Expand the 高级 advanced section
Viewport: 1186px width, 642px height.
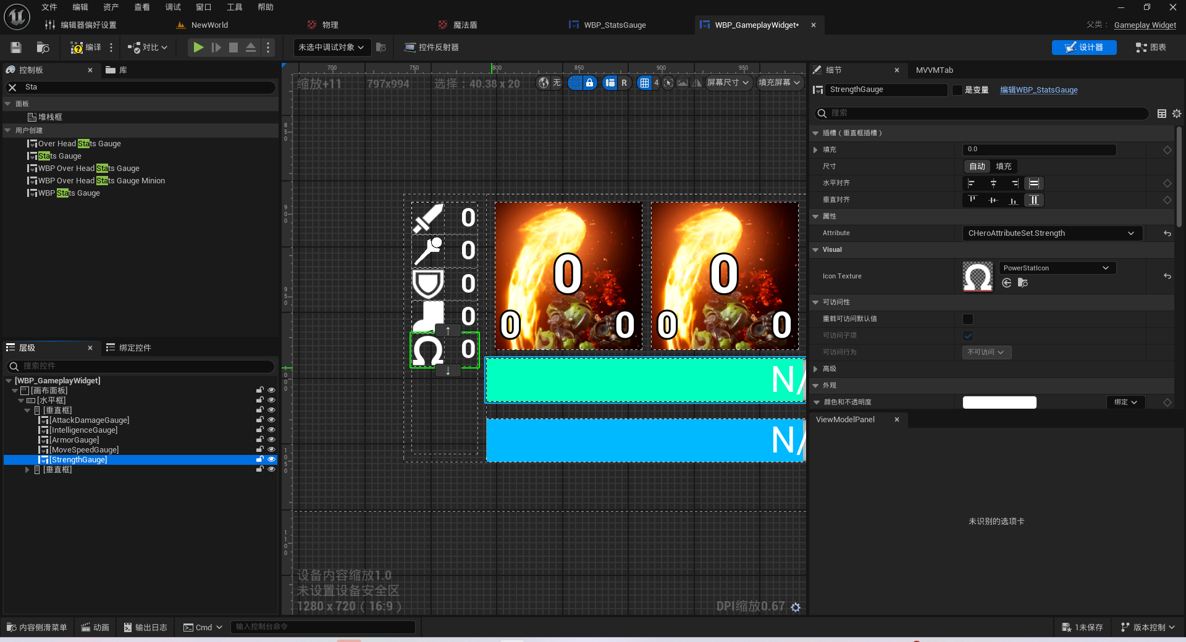point(816,369)
